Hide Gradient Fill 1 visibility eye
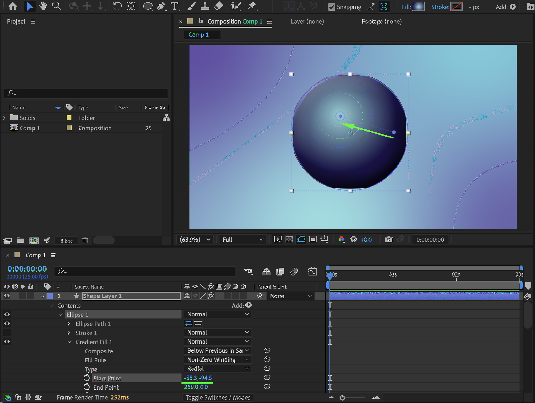Screen dimensions: 535x403 7,341
